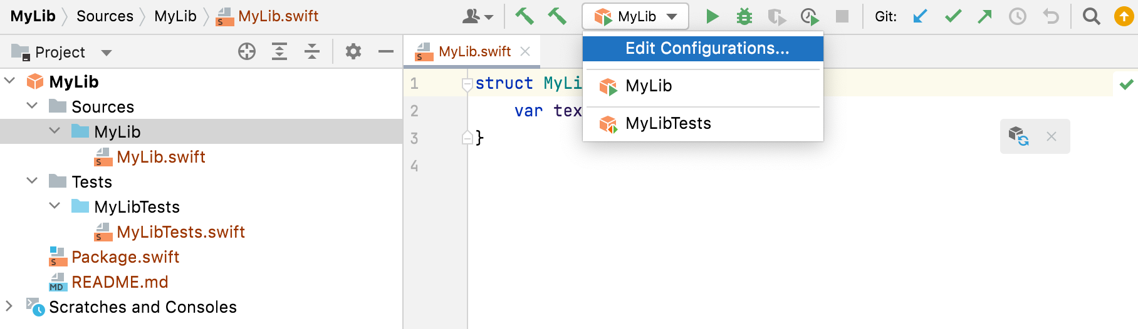Open Project panel settings gear
This screenshot has width=1138, height=329.
(353, 52)
